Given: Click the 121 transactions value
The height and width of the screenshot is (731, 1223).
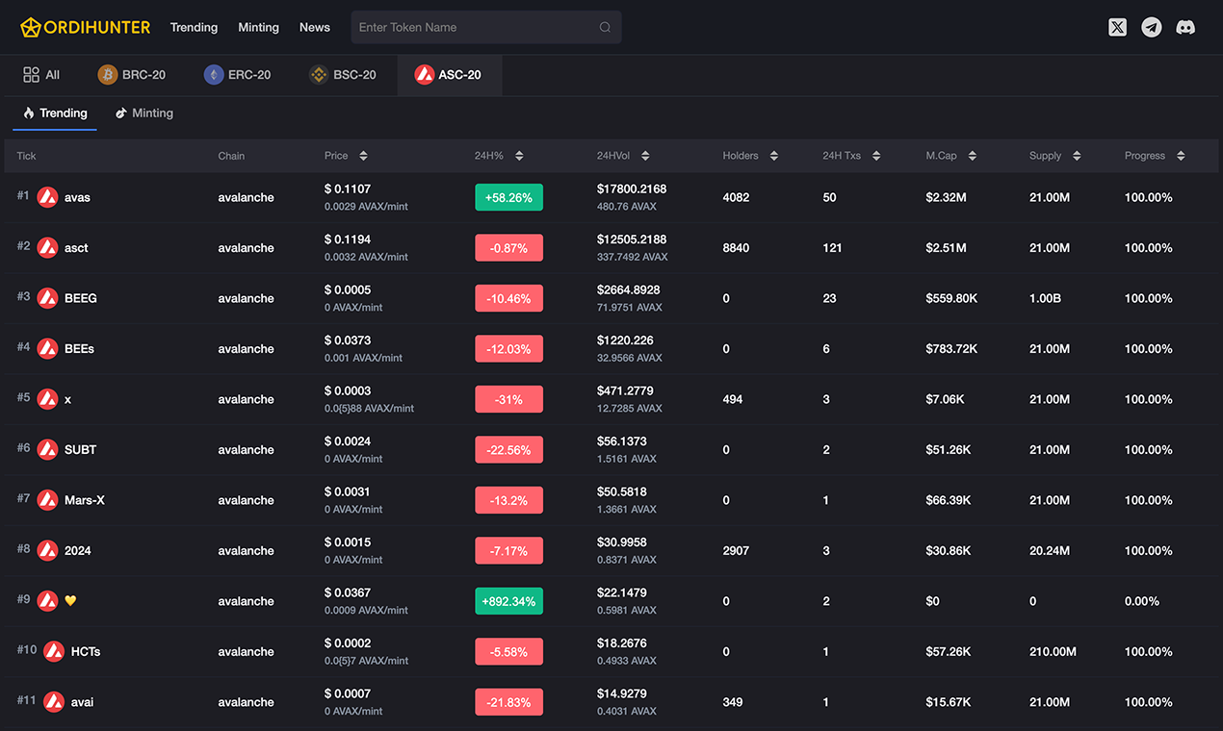Looking at the screenshot, I should tap(832, 247).
